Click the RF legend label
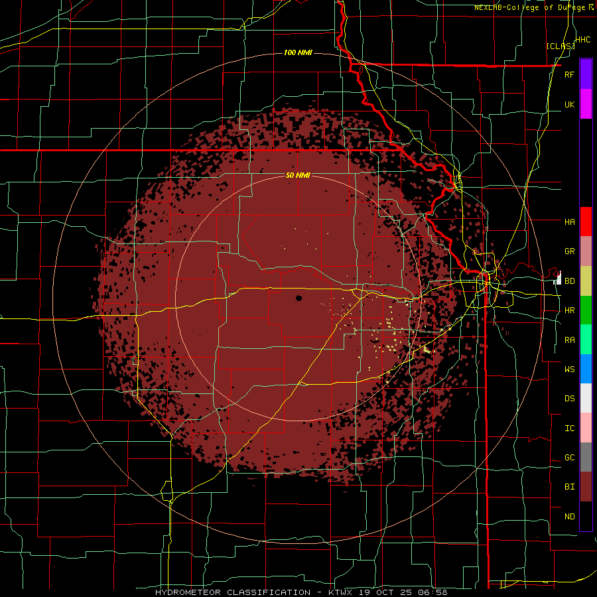 [x=569, y=74]
